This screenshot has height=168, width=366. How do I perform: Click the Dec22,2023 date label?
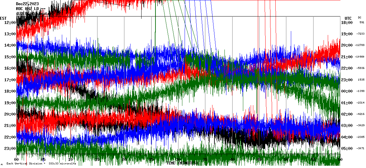pos(27,4)
